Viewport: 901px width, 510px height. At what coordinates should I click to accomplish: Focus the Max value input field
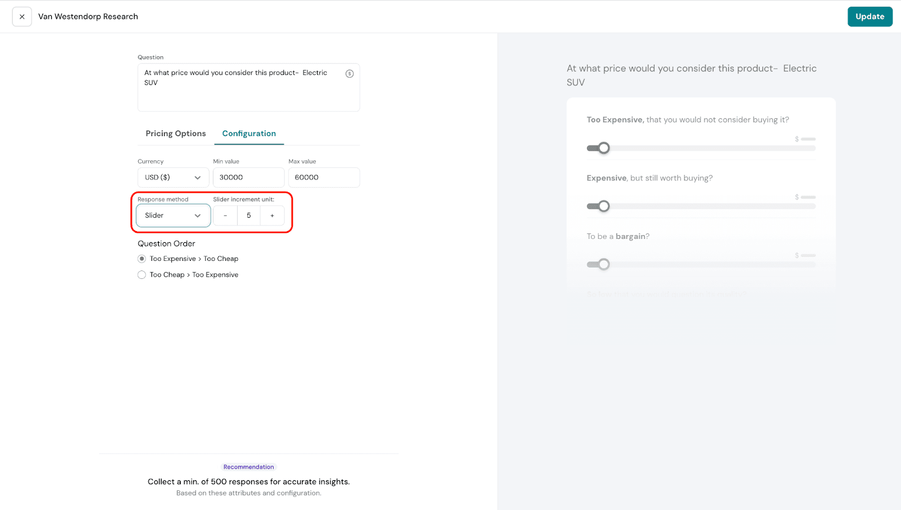[x=324, y=177]
